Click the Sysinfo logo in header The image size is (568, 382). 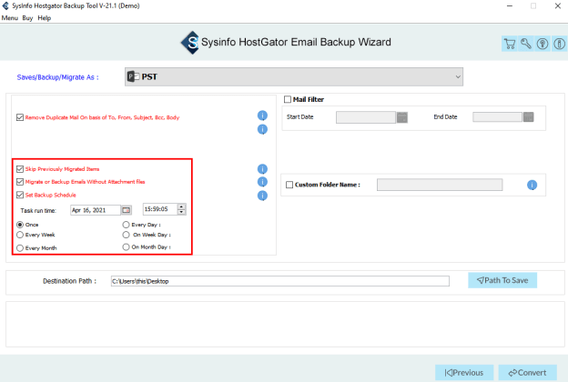pos(190,43)
